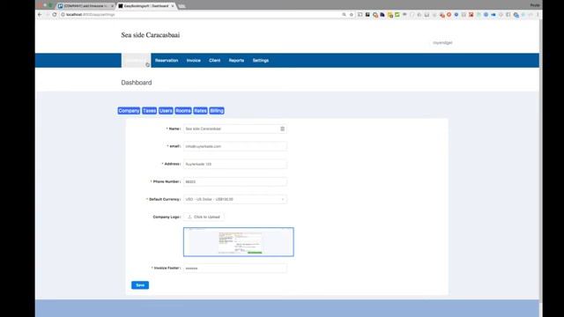Open the Invoice menu
The height and width of the screenshot is (317, 564).
tap(194, 61)
